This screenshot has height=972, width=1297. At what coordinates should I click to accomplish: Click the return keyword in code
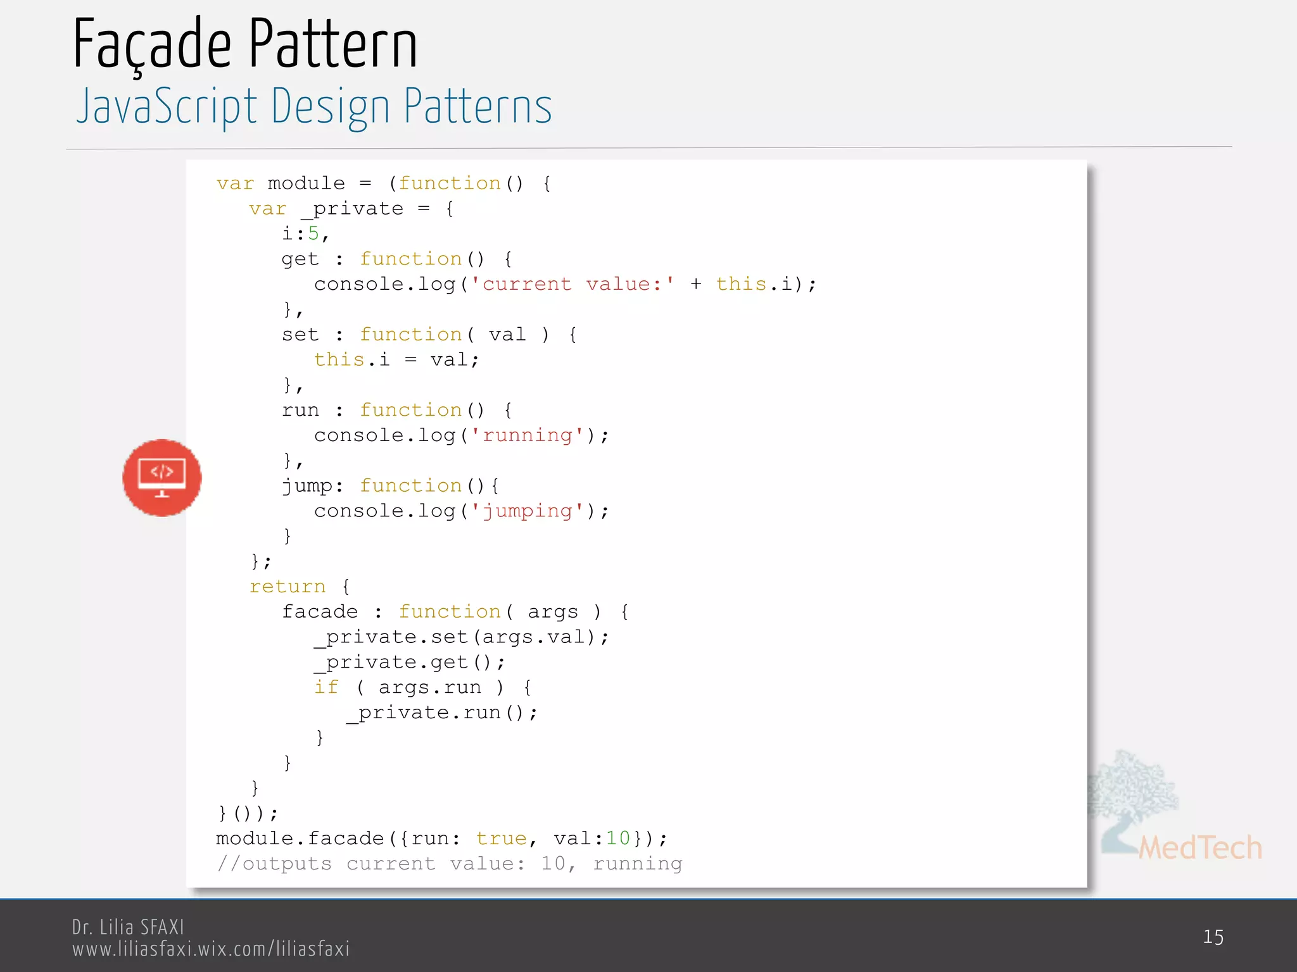288,587
